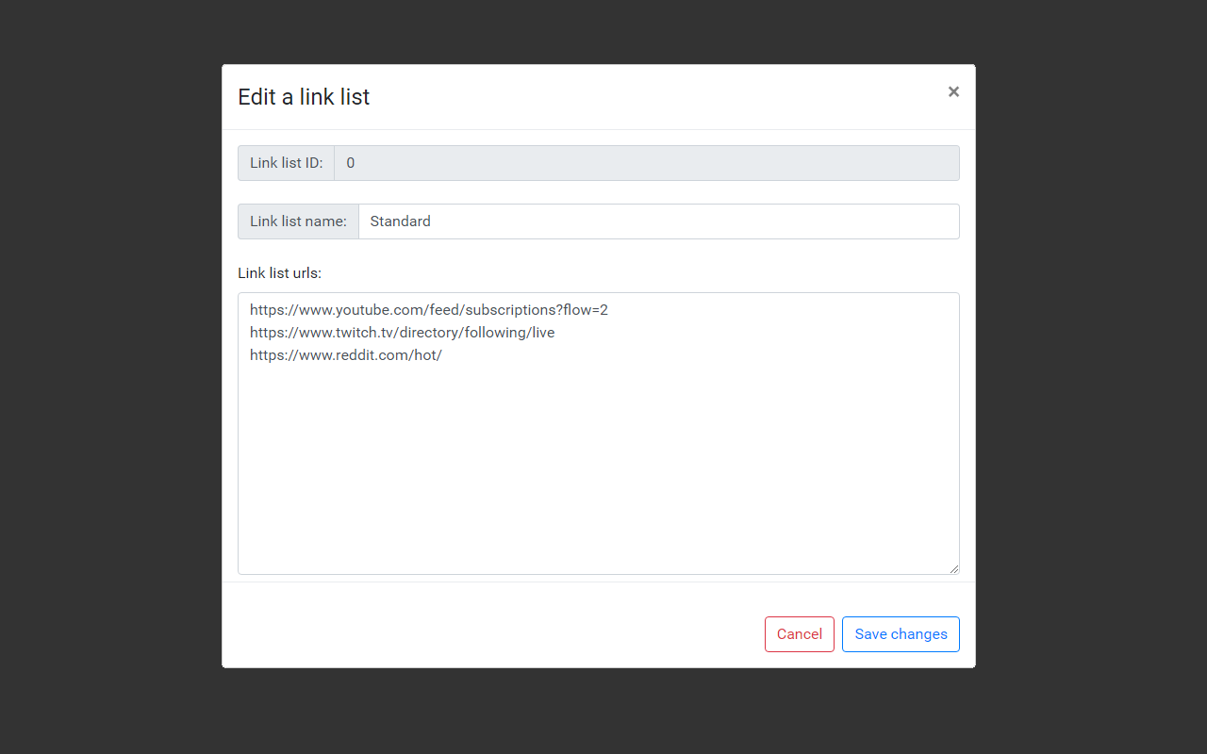Click the Link list name label
This screenshot has height=754, width=1207.
[x=297, y=221]
